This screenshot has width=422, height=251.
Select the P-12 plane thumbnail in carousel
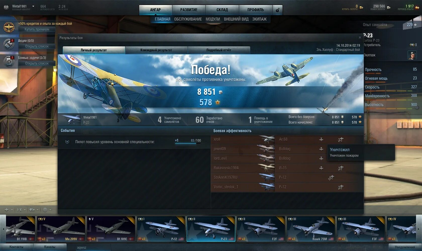click(x=161, y=229)
